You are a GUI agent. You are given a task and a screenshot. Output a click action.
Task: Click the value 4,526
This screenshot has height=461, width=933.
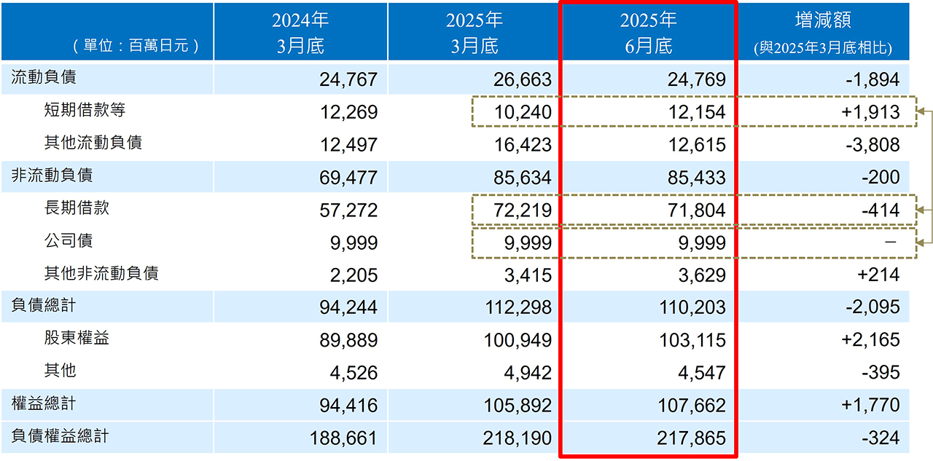[x=353, y=374]
